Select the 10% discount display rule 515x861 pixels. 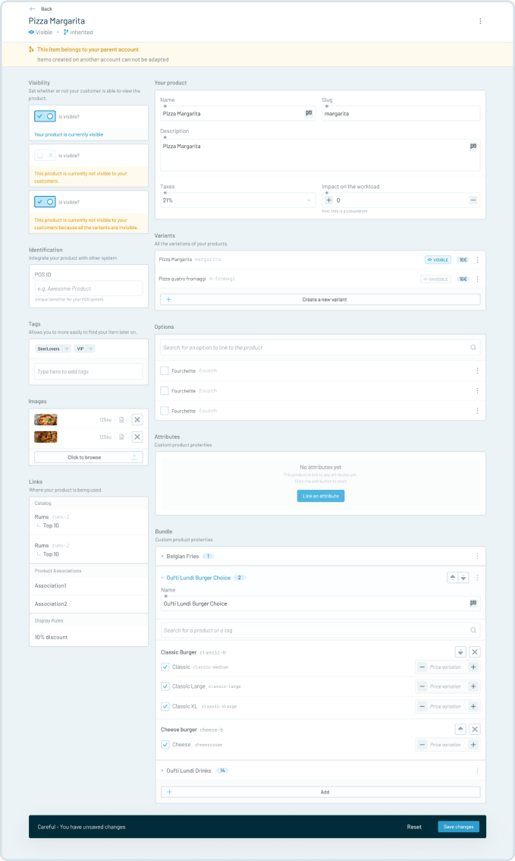click(x=51, y=637)
